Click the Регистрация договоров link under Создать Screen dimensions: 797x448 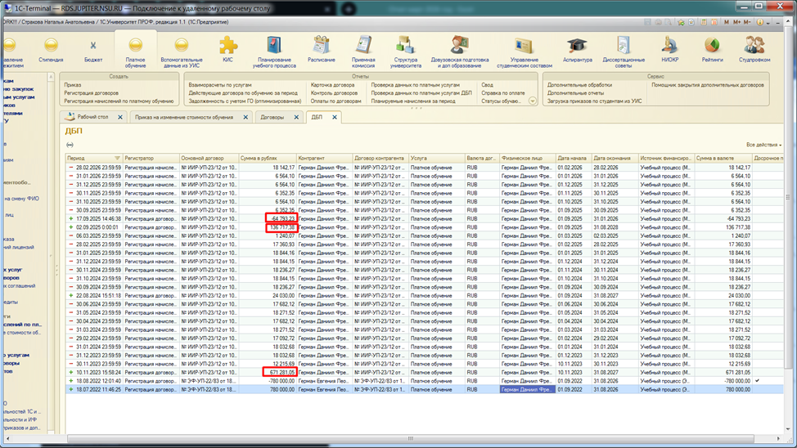tap(92, 93)
